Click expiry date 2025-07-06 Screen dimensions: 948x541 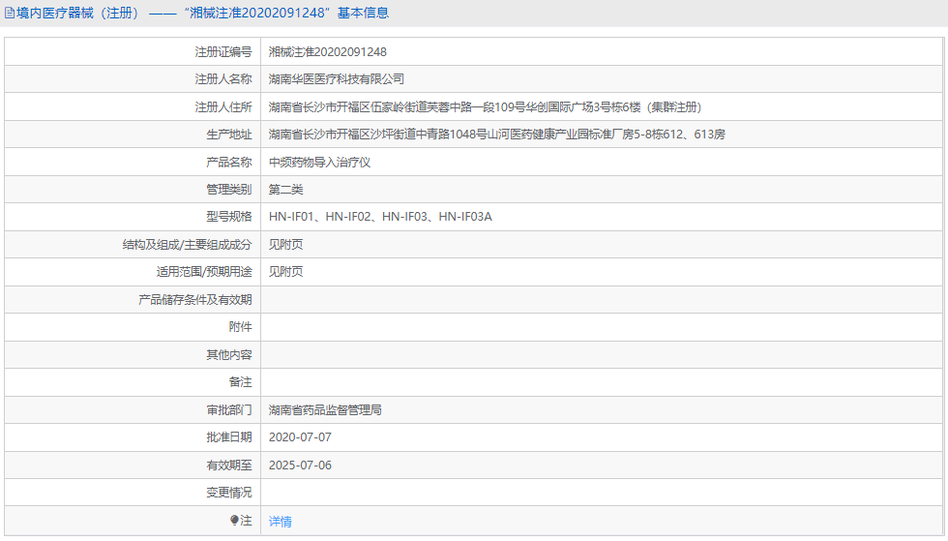[x=300, y=466]
